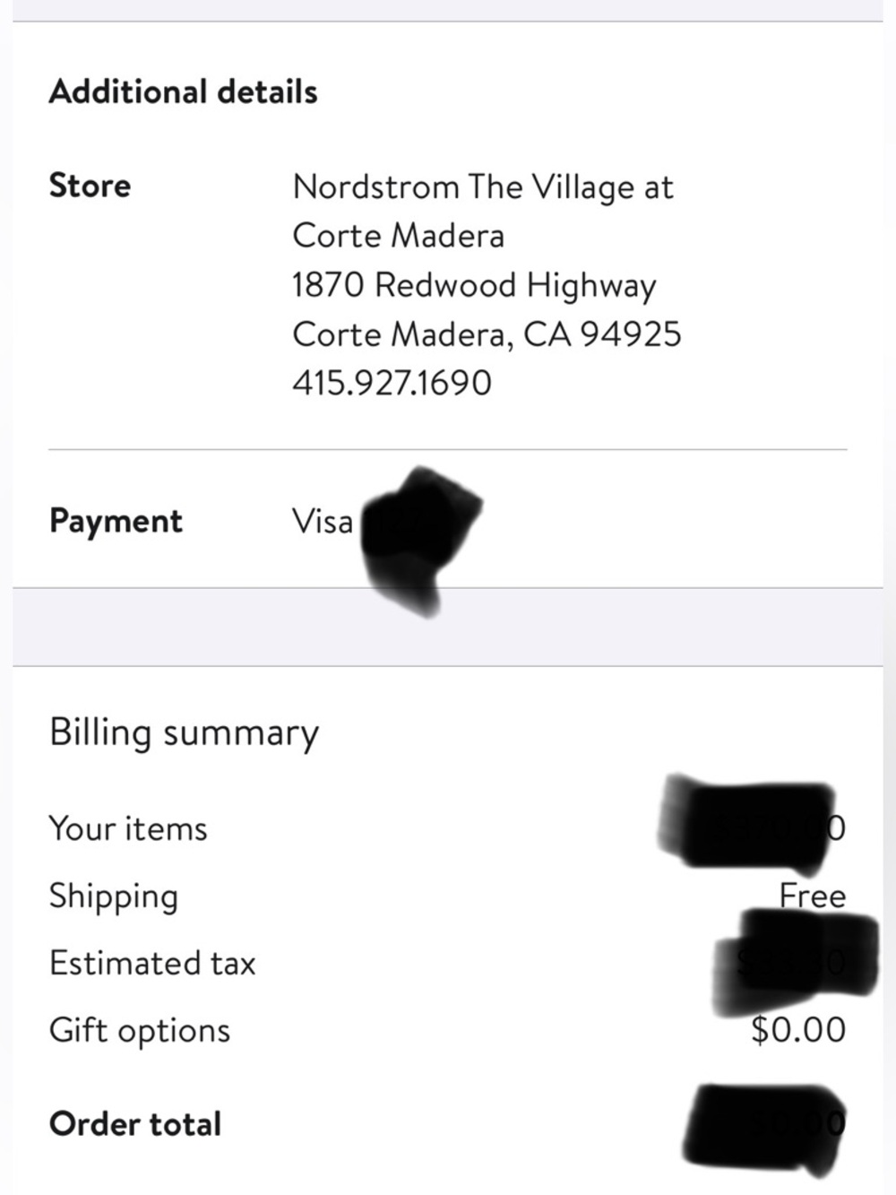The height and width of the screenshot is (1195, 896).
Task: Click the Shipping row label
Action: (114, 896)
